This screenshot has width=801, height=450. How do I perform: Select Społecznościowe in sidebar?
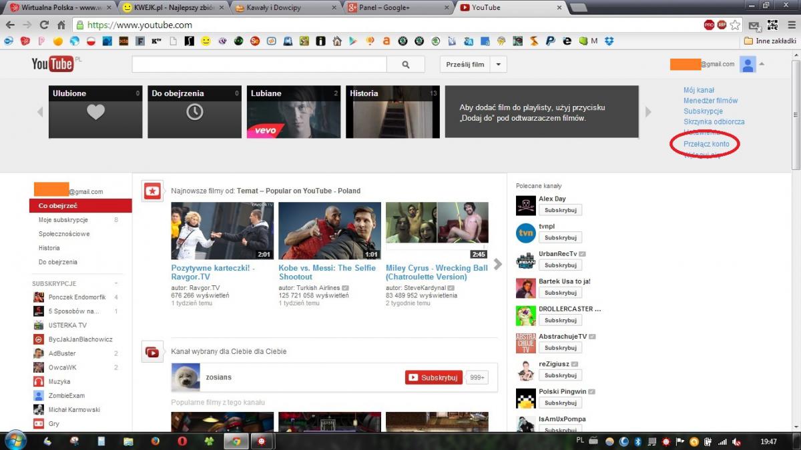click(x=64, y=234)
